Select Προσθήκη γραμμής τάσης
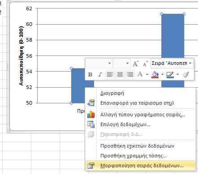The image size is (198, 174). coord(141,156)
